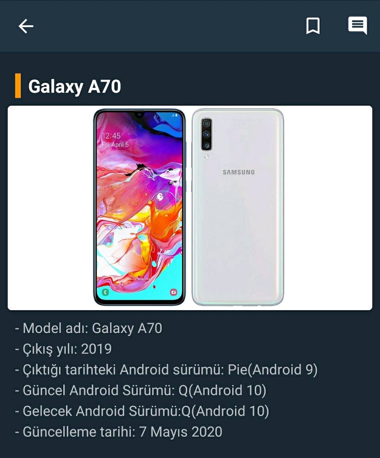The height and width of the screenshot is (458, 380).
Task: Tap the orange bar beside title
Action: pos(18,86)
